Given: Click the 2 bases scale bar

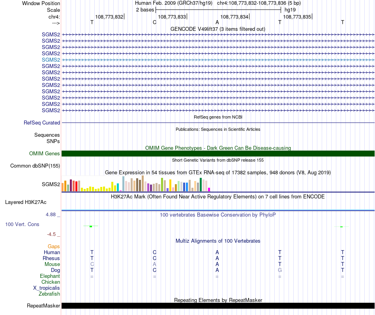Looking at the screenshot, I should point(218,10).
